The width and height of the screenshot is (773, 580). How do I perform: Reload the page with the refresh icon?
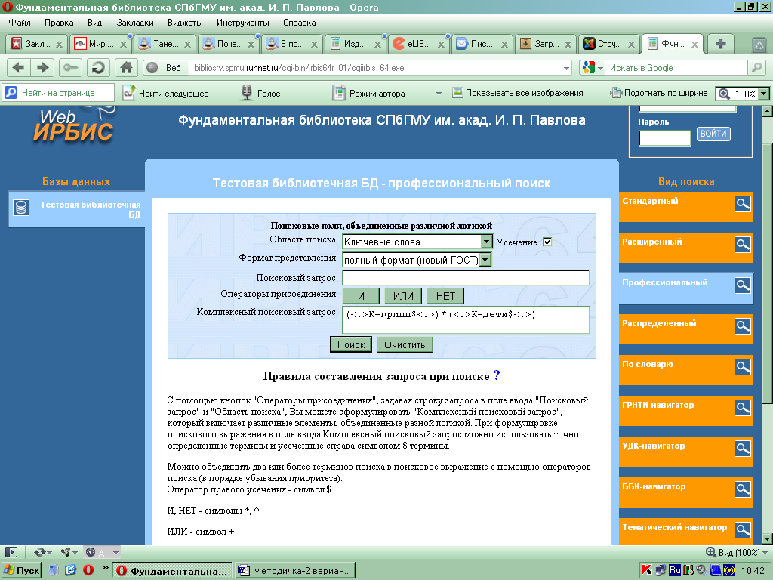coord(98,67)
